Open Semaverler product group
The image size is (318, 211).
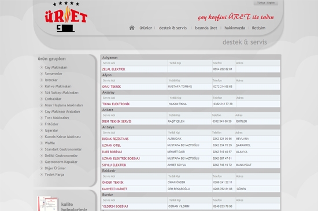point(54,73)
